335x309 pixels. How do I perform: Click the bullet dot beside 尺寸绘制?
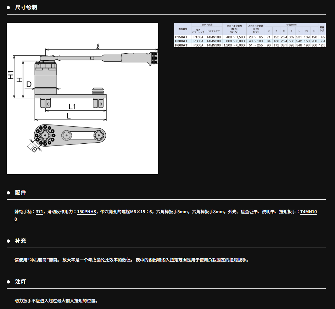(9, 7)
